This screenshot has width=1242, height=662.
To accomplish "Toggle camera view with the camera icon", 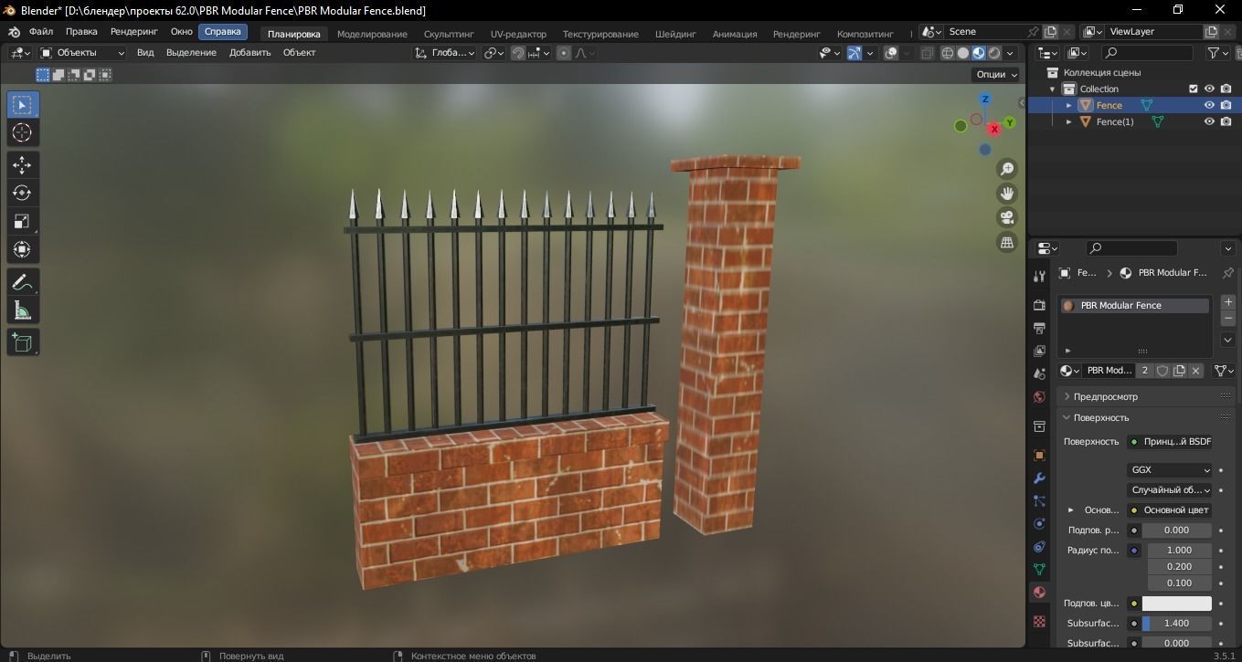I will pos(1007,218).
